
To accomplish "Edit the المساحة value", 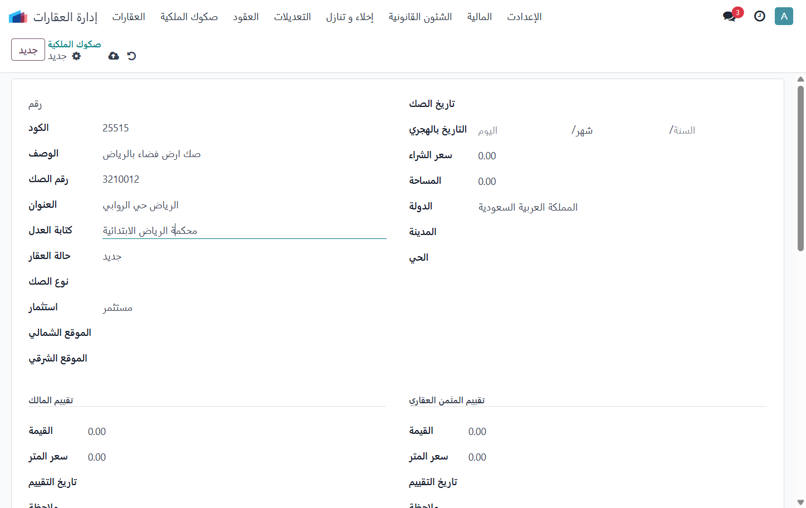I will tap(622, 182).
